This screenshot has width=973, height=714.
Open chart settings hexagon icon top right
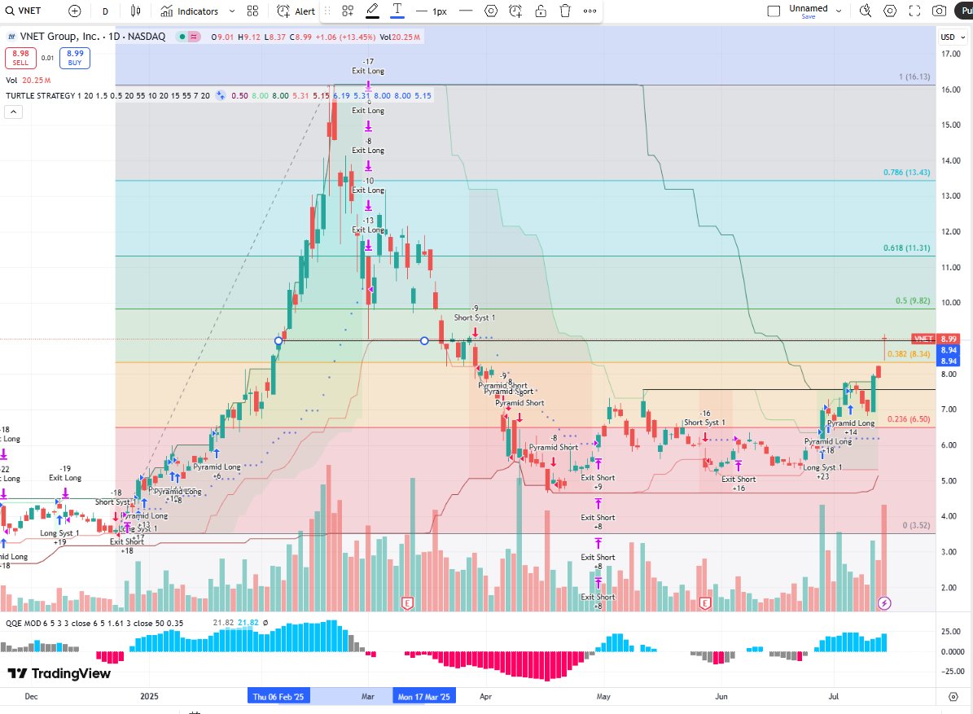(890, 11)
